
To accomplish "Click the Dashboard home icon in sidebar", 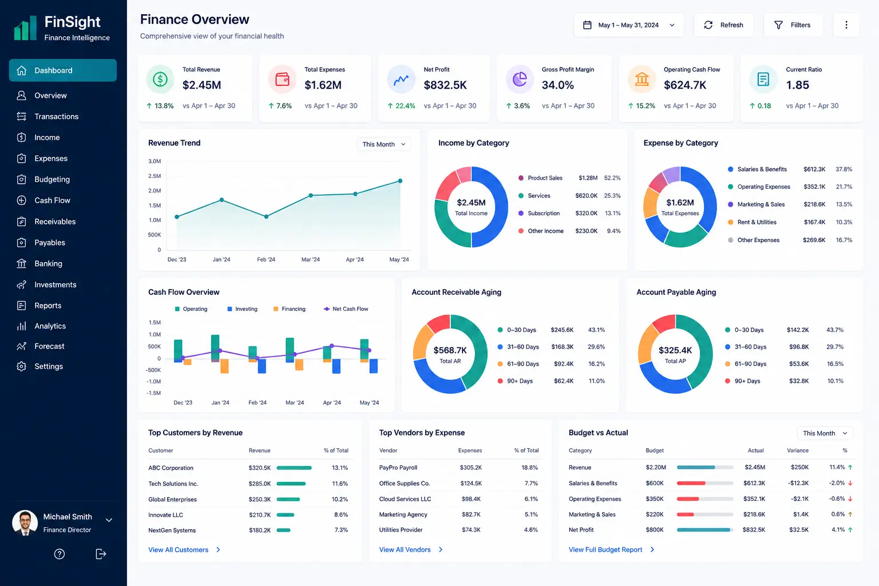I will [x=22, y=70].
